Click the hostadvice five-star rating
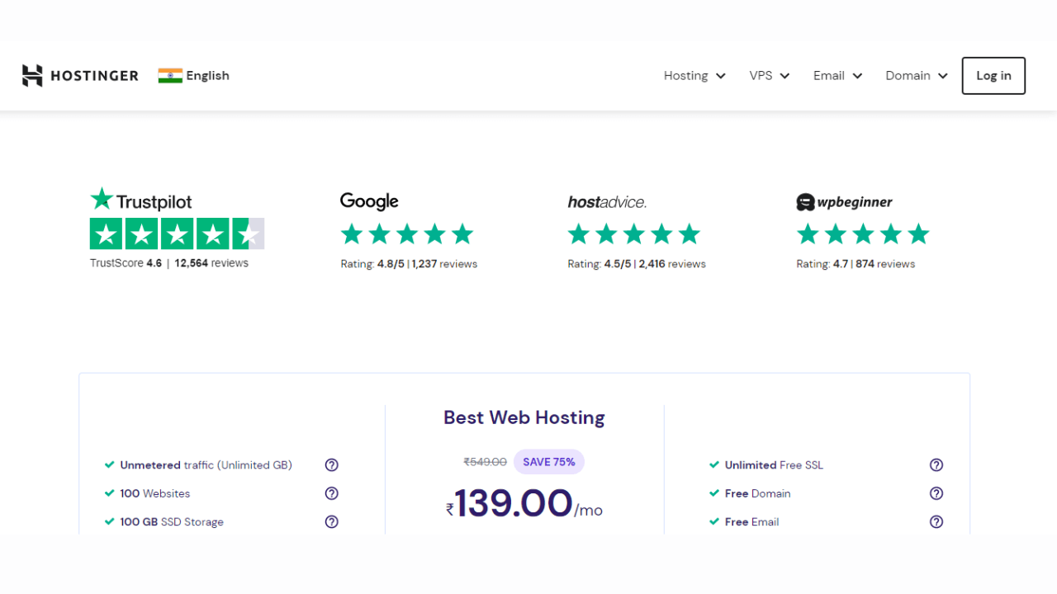The height and width of the screenshot is (594, 1057). click(634, 233)
